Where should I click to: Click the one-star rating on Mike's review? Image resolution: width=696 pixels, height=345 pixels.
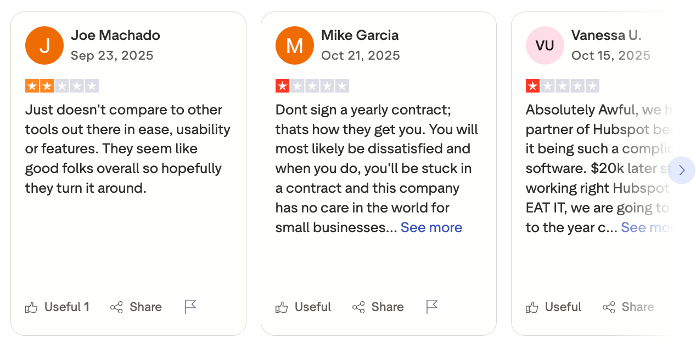pyautogui.click(x=312, y=86)
